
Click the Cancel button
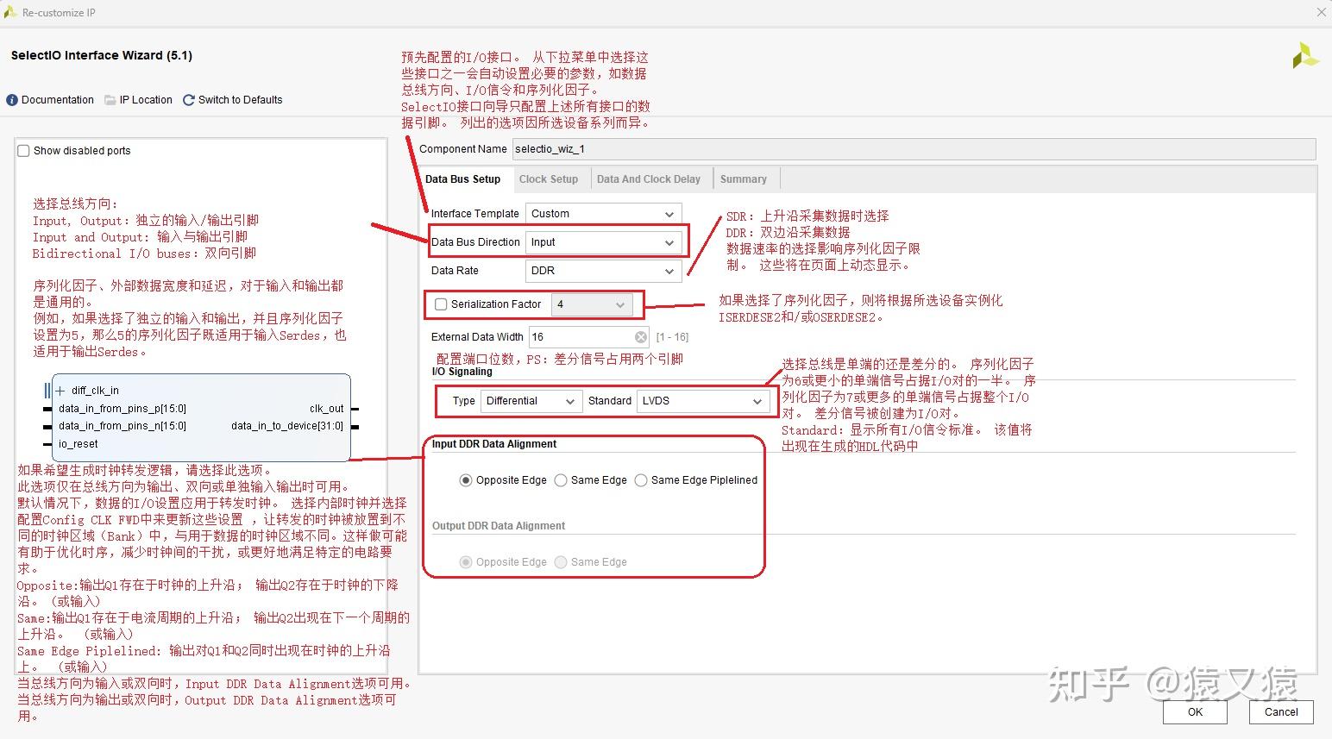(x=1280, y=712)
